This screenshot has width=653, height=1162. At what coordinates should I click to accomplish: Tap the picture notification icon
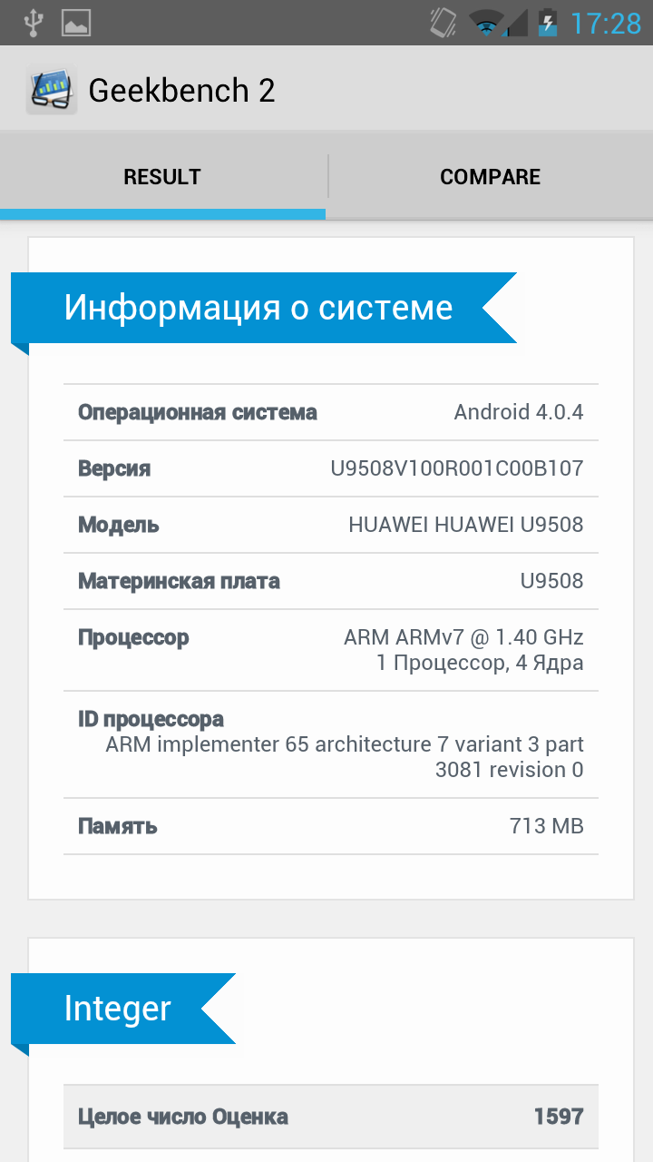pyautogui.click(x=76, y=23)
